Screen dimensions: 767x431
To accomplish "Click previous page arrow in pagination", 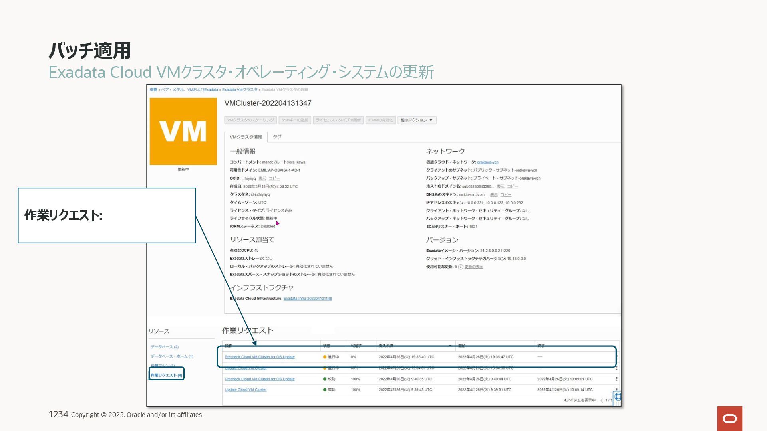I will point(602,400).
